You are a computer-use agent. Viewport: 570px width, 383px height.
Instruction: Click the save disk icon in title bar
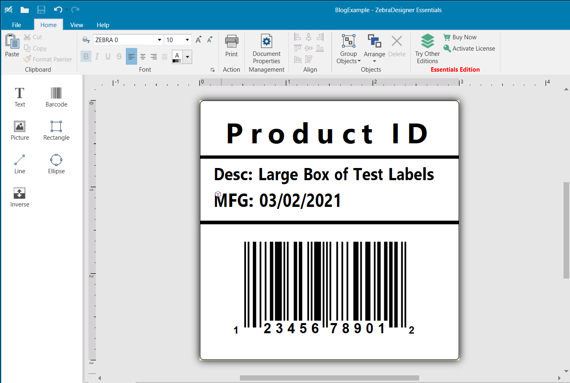[41, 10]
